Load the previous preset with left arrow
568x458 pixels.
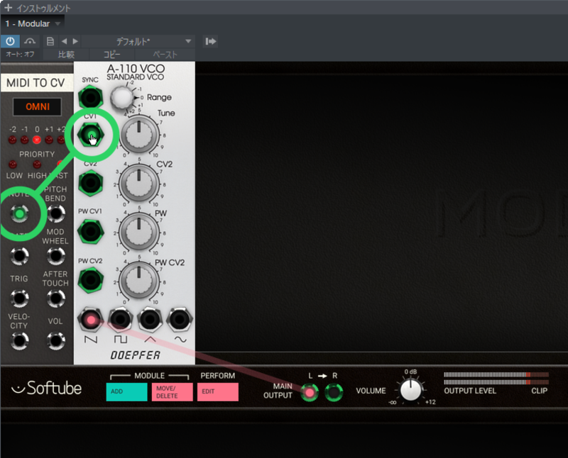64,41
